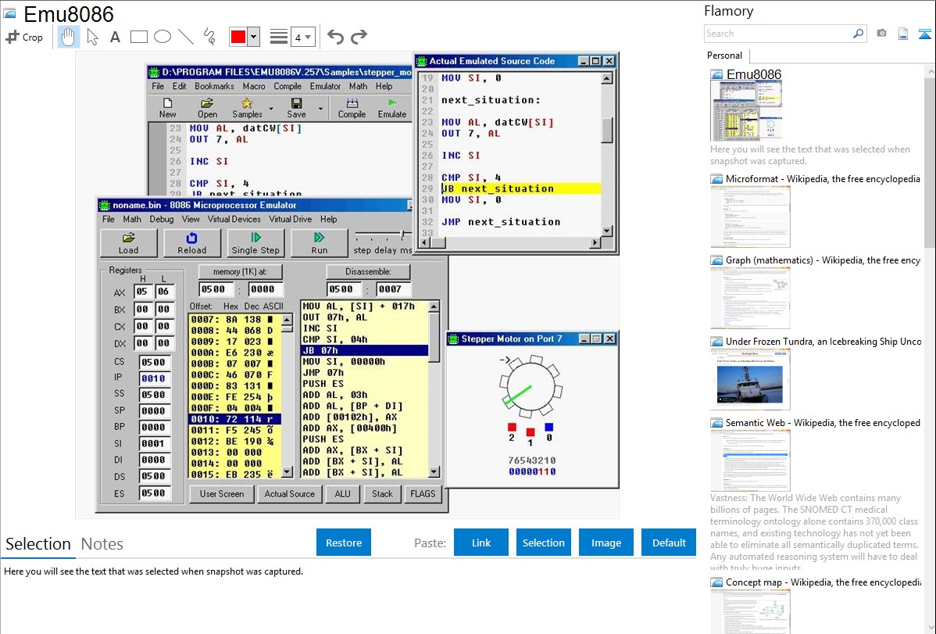936x634 pixels.
Task: Open Emulator menu in the editor window
Action: (x=325, y=86)
